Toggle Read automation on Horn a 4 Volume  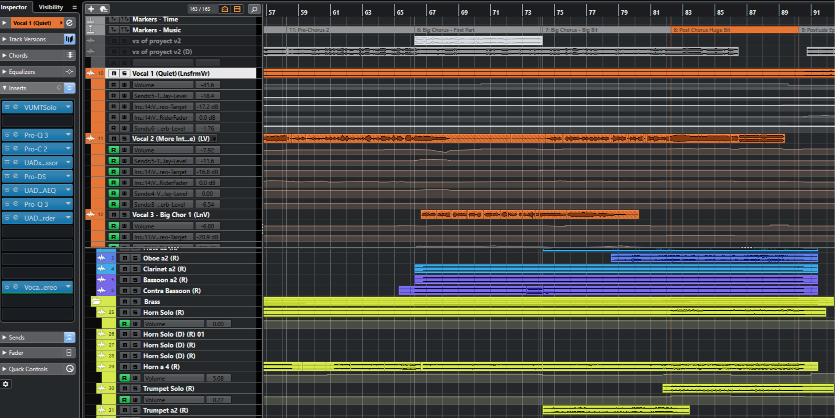[124, 378]
